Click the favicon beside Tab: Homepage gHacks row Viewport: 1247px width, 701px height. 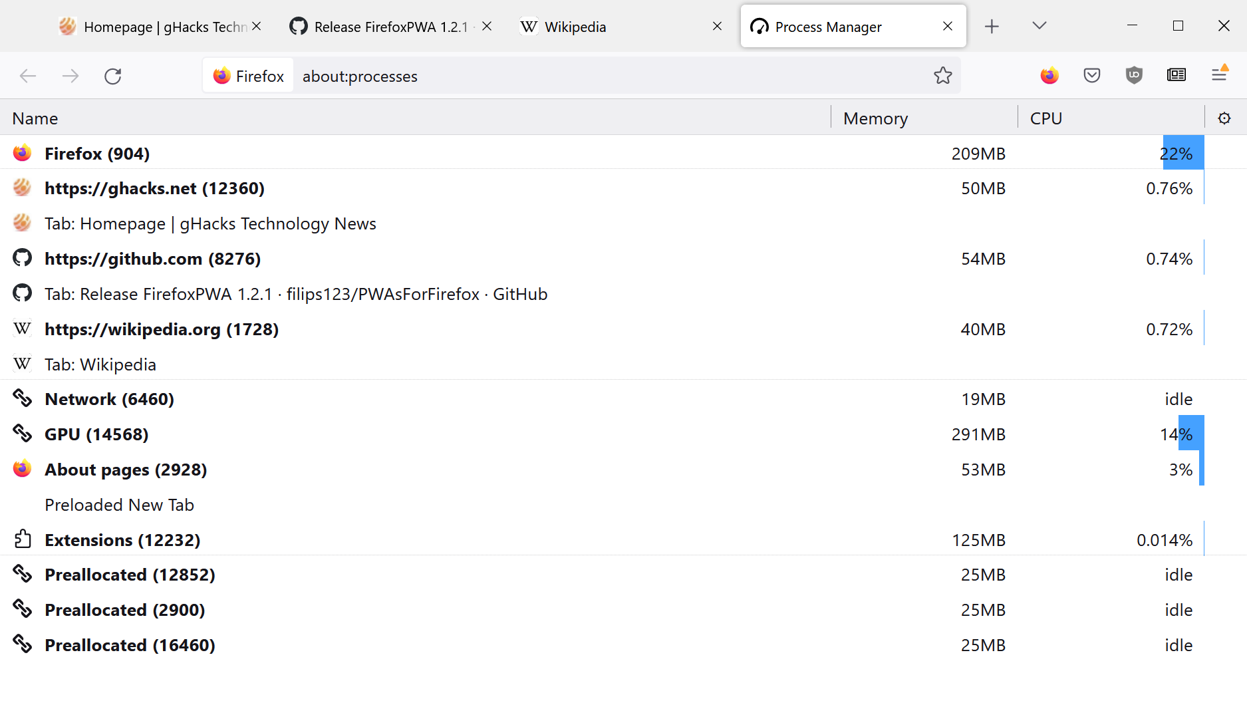[23, 223]
